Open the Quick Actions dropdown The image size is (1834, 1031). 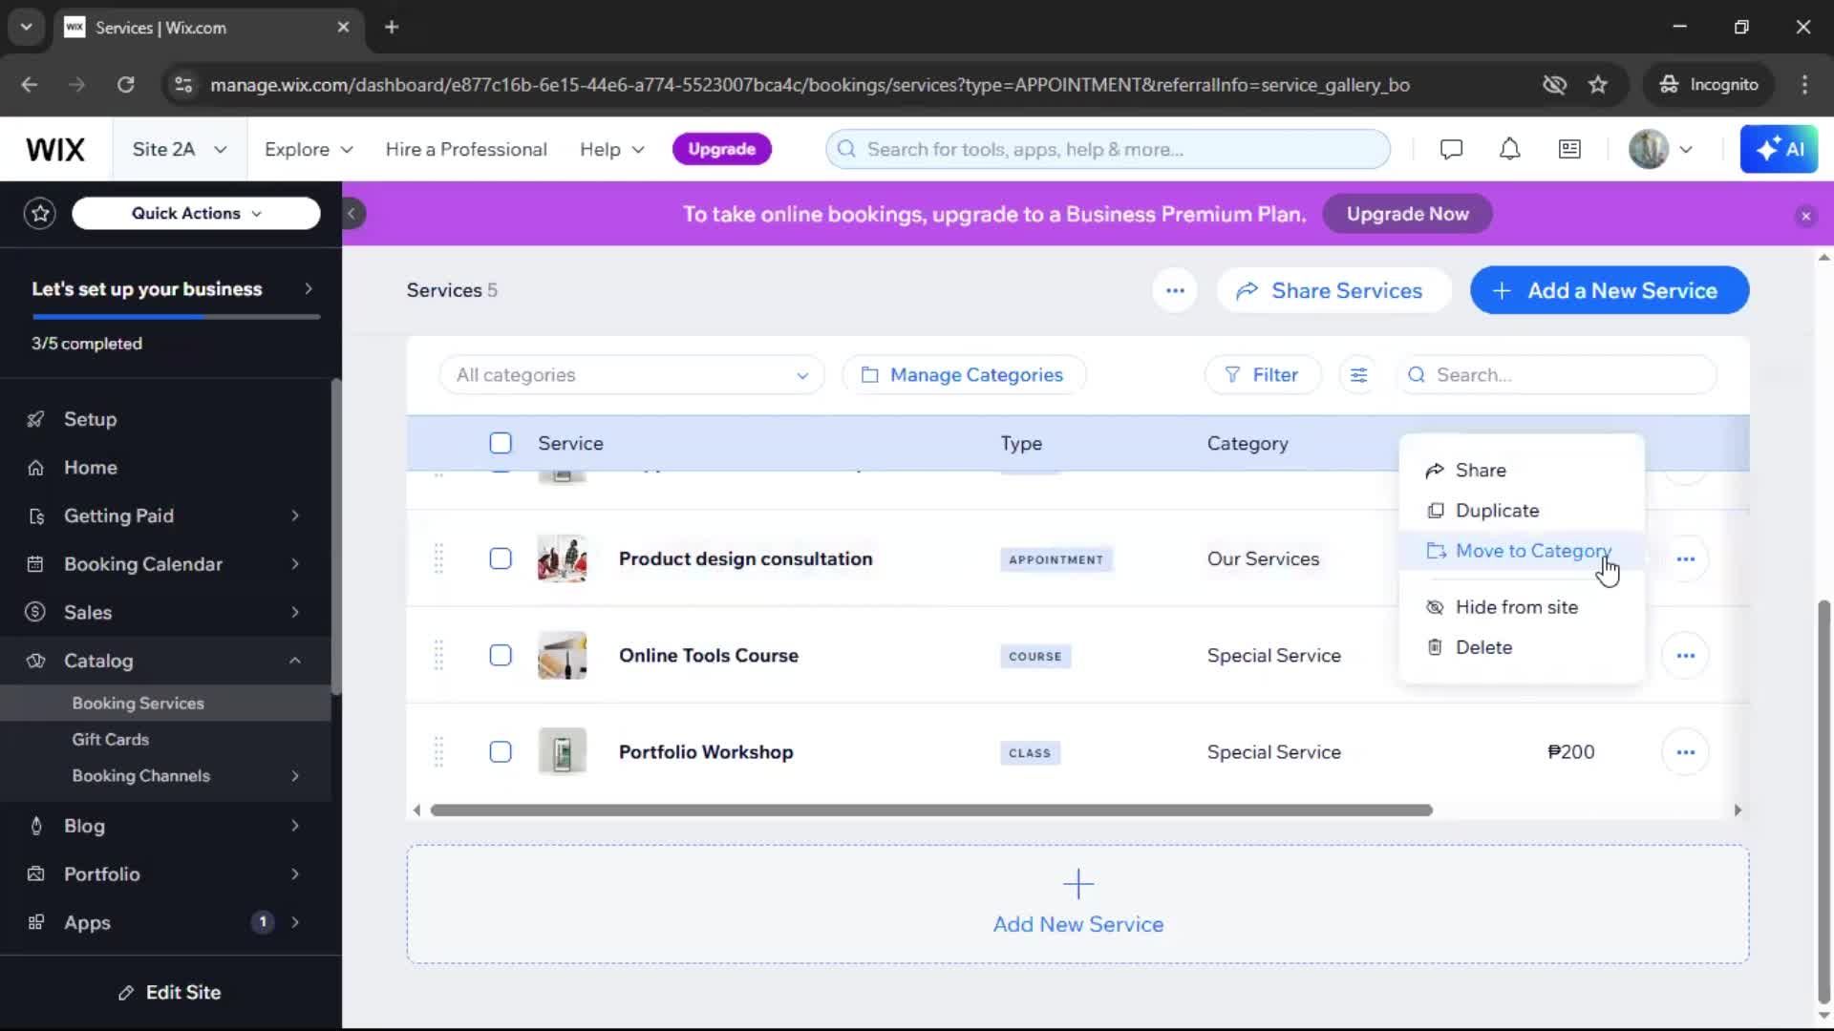click(196, 213)
